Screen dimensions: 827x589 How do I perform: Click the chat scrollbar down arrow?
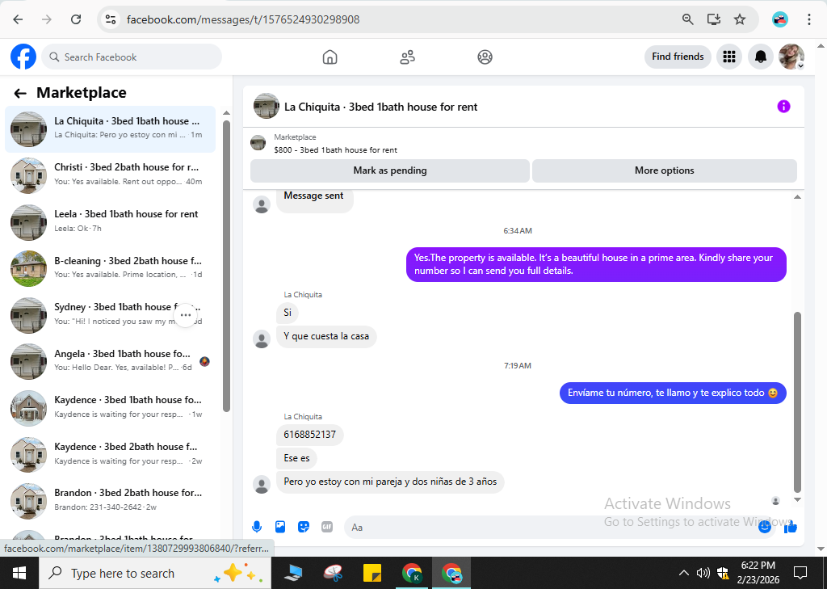tap(797, 499)
